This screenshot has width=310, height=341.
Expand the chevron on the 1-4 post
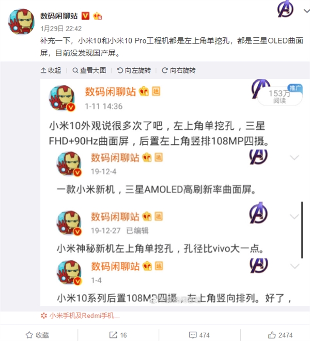point(295,266)
